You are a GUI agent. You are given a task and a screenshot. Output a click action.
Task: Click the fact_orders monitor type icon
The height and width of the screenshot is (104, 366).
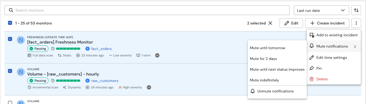coord(21,40)
